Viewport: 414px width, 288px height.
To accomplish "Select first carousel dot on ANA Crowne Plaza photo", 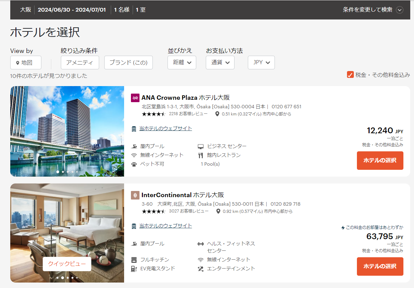I will (58, 172).
